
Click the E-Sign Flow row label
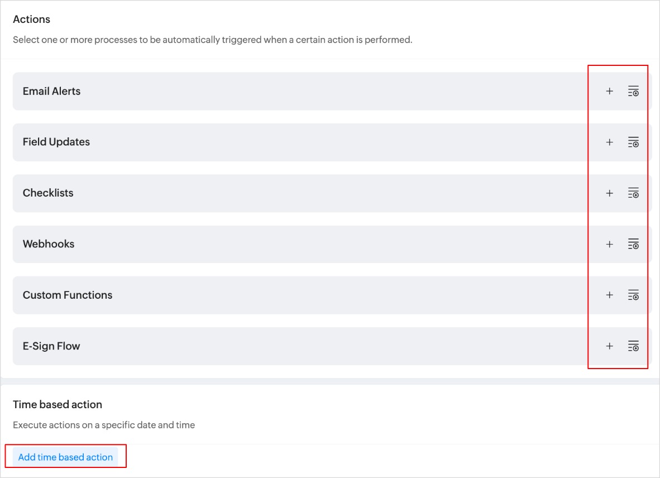click(51, 346)
